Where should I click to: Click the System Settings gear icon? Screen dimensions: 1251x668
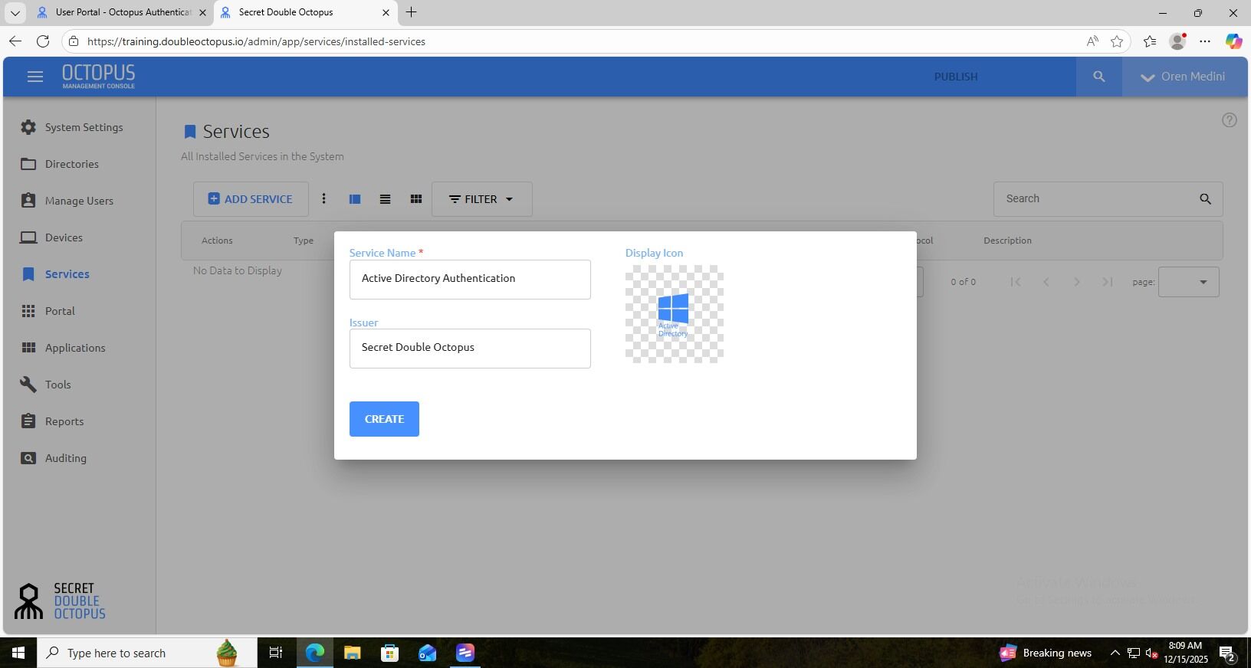point(28,127)
